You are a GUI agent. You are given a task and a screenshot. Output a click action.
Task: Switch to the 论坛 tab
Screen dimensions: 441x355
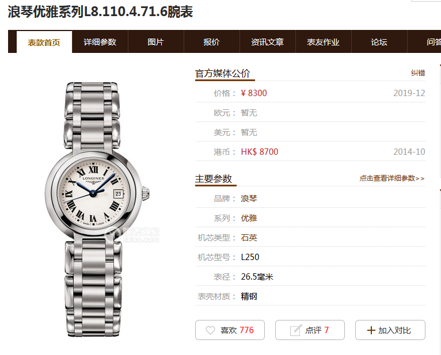[379, 42]
